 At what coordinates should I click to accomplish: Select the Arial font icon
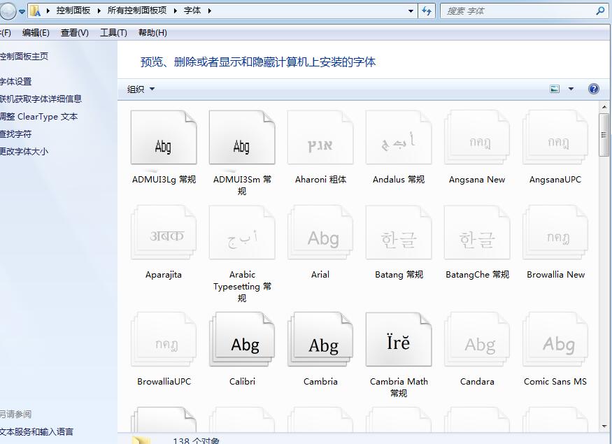pyautogui.click(x=320, y=236)
